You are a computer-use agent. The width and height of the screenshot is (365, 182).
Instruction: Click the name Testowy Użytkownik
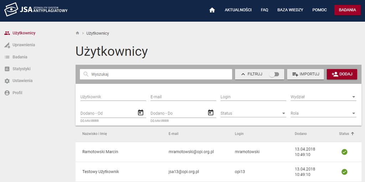click(101, 172)
